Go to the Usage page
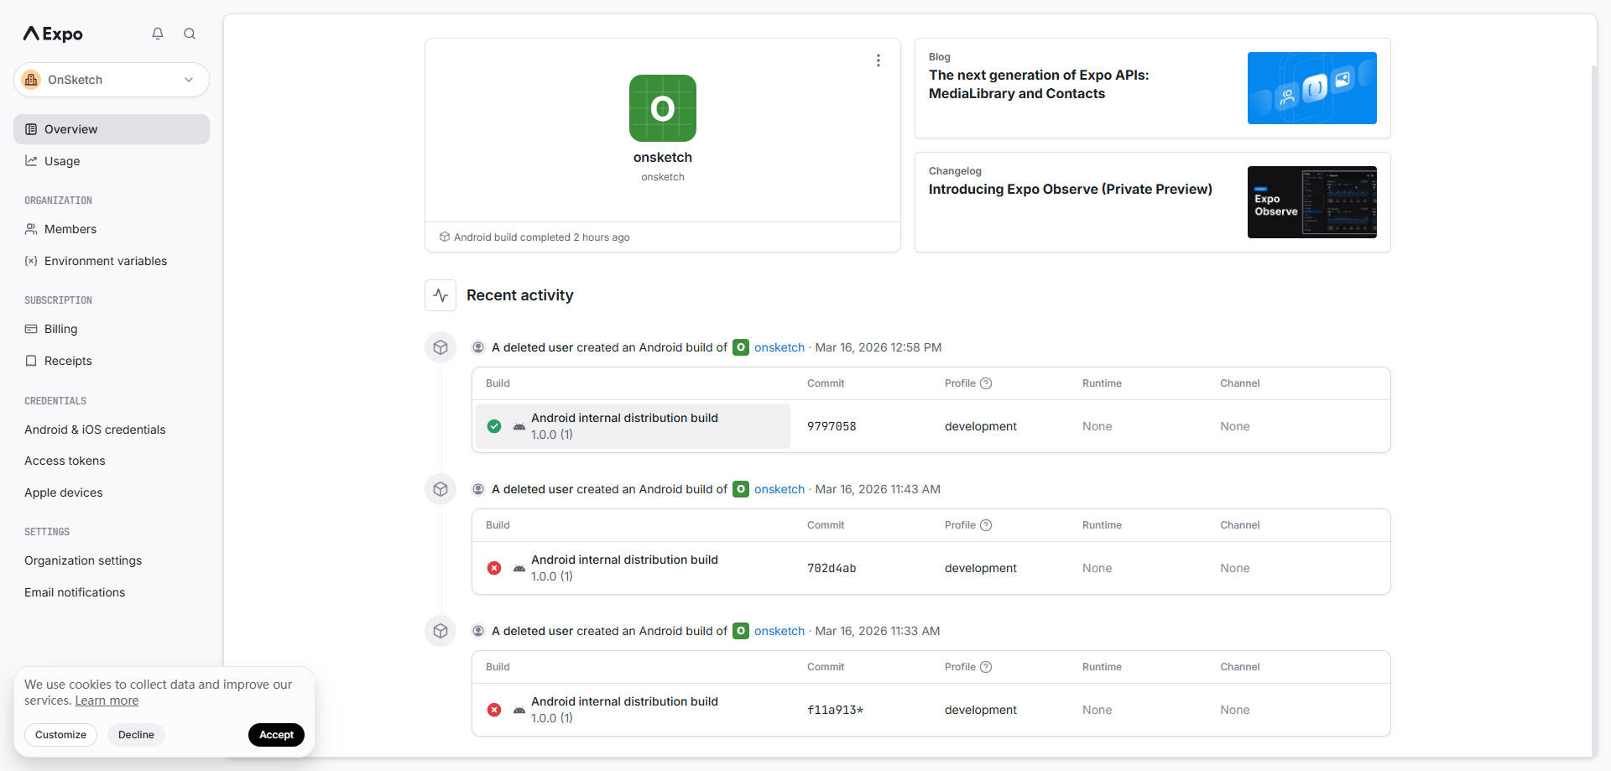Viewport: 1611px width, 771px height. coord(62,161)
